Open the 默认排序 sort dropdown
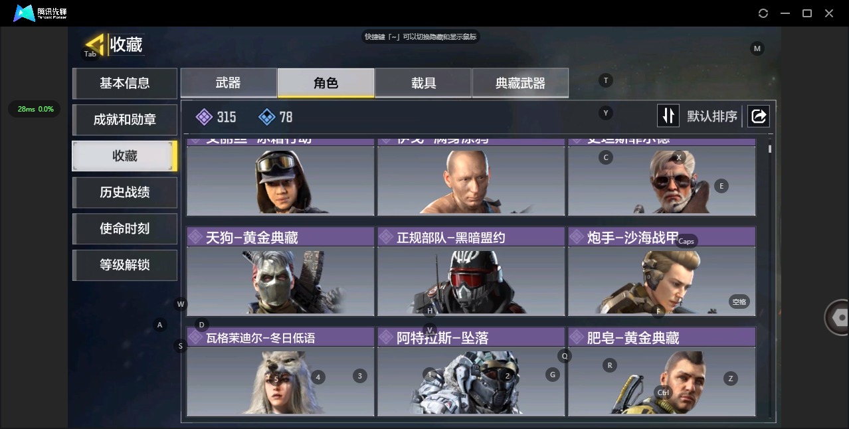The width and height of the screenshot is (849, 429). coord(712,116)
